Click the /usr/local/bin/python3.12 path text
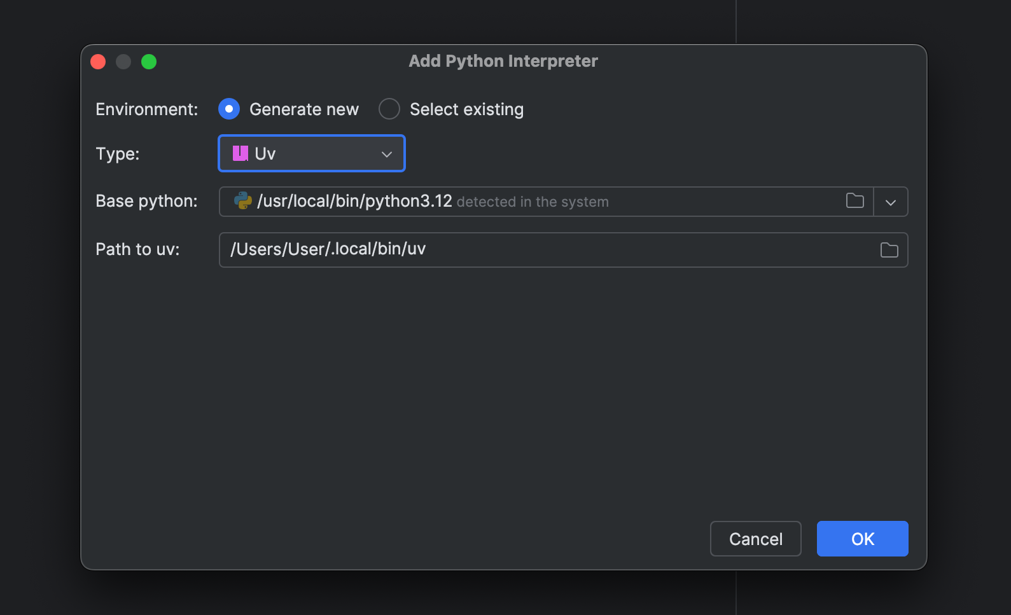The image size is (1011, 615). tap(354, 201)
